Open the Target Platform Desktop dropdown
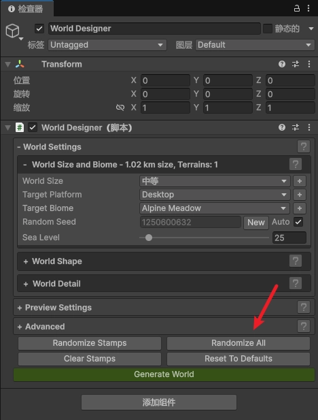This screenshot has width=318, height=420. [x=215, y=195]
